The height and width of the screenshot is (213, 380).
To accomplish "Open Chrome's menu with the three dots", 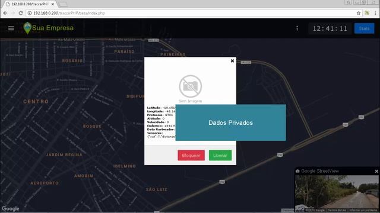I will (x=375, y=13).
